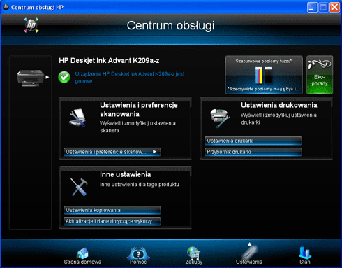The width and height of the screenshot is (342, 268).
Task: Click the arrow on the scan preferences button
Action: click(x=154, y=152)
